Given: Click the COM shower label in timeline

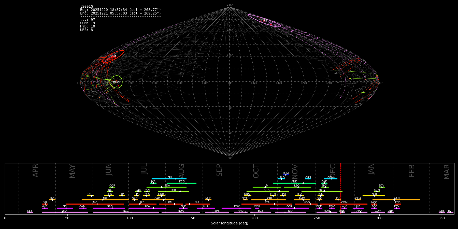Looking at the screenshot, I should click(x=344, y=203).
